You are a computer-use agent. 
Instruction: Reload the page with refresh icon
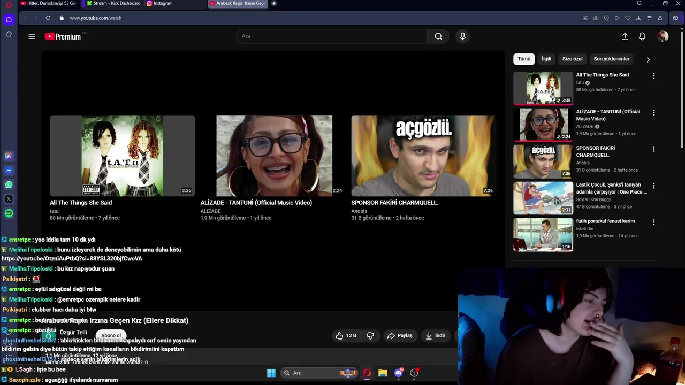(48, 18)
